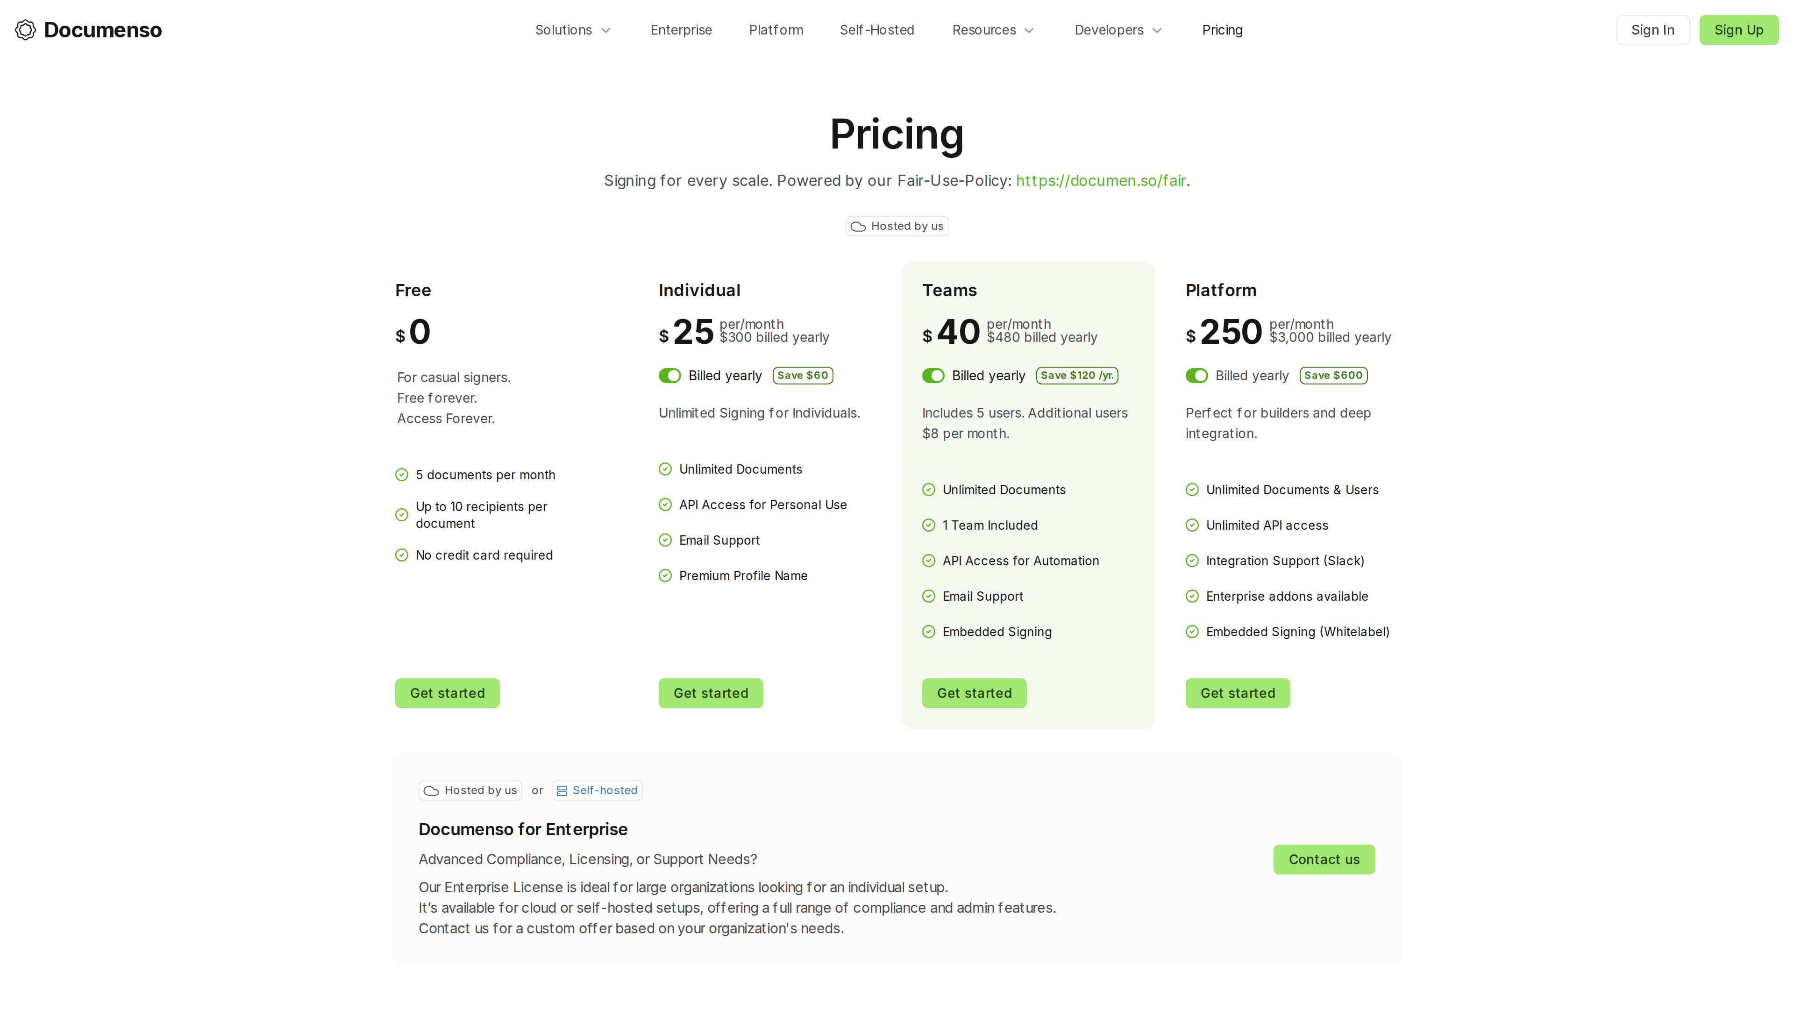Click Contact us for Enterprise
1794x1009 pixels.
pyautogui.click(x=1324, y=860)
